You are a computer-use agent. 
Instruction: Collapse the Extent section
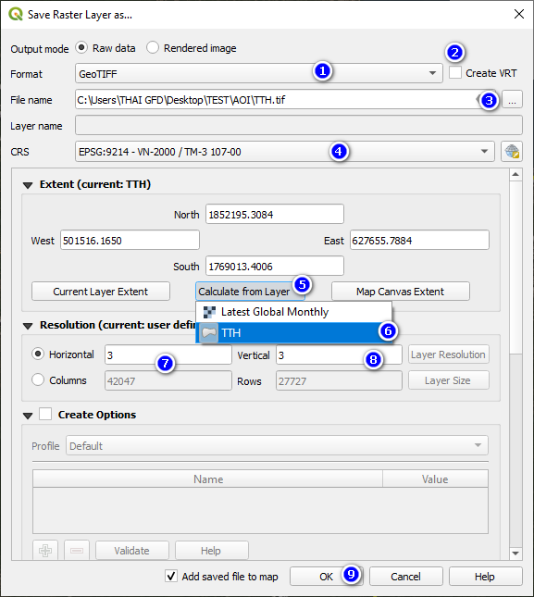[x=28, y=185]
